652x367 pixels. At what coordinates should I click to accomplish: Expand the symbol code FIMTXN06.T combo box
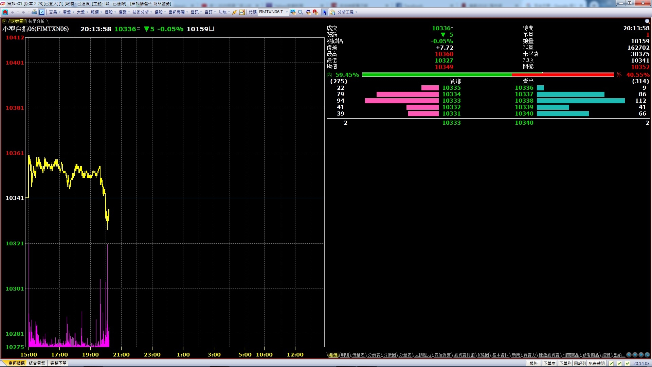[x=287, y=12]
